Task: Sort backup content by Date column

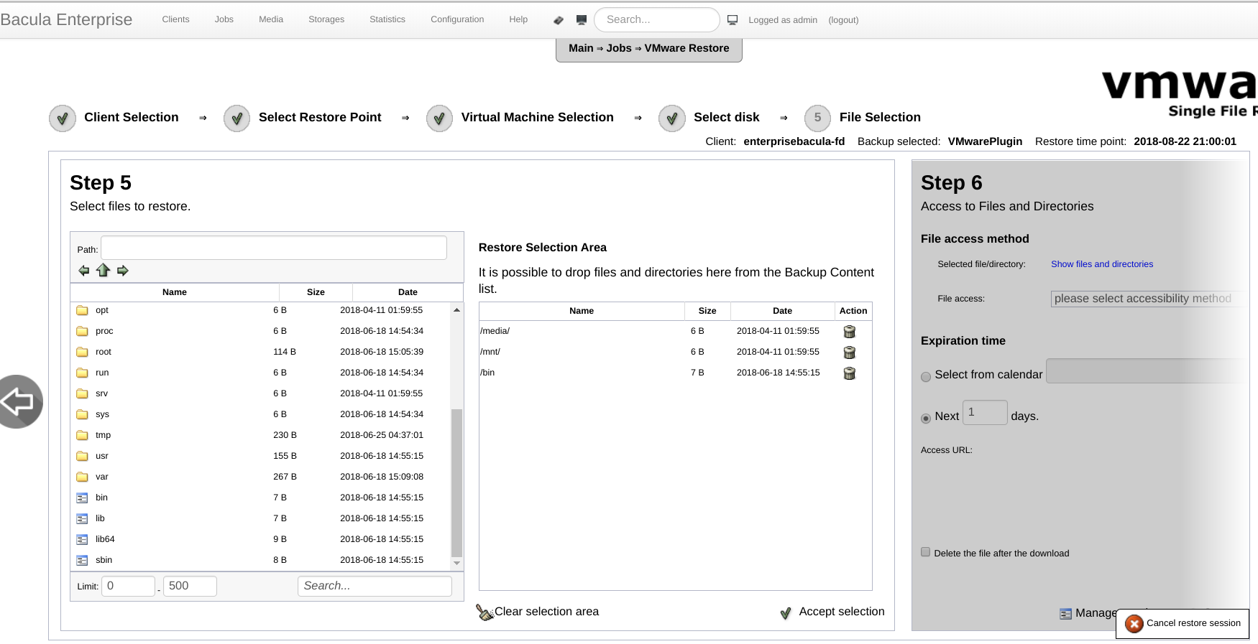Action: 408,292
